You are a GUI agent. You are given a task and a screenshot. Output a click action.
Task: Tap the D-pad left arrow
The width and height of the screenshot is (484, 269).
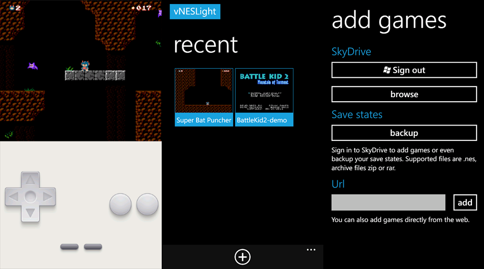13,197
